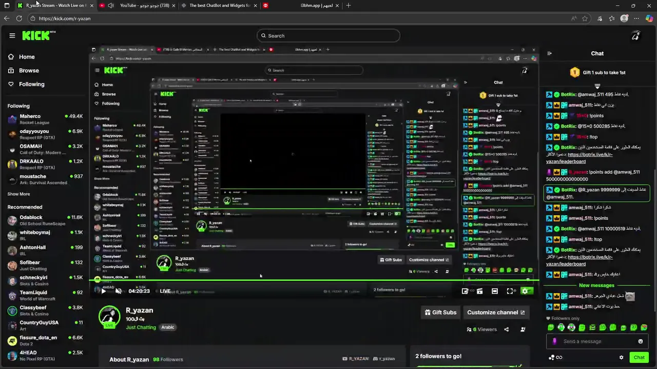Click the channel points infinity icon
This screenshot has width=657, height=369.
(x=555, y=357)
